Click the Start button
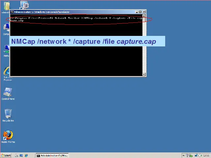 pos(6,155)
